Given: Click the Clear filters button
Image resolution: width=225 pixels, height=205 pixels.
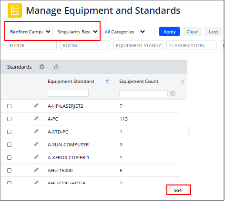Looking at the screenshot, I should click(192, 31).
